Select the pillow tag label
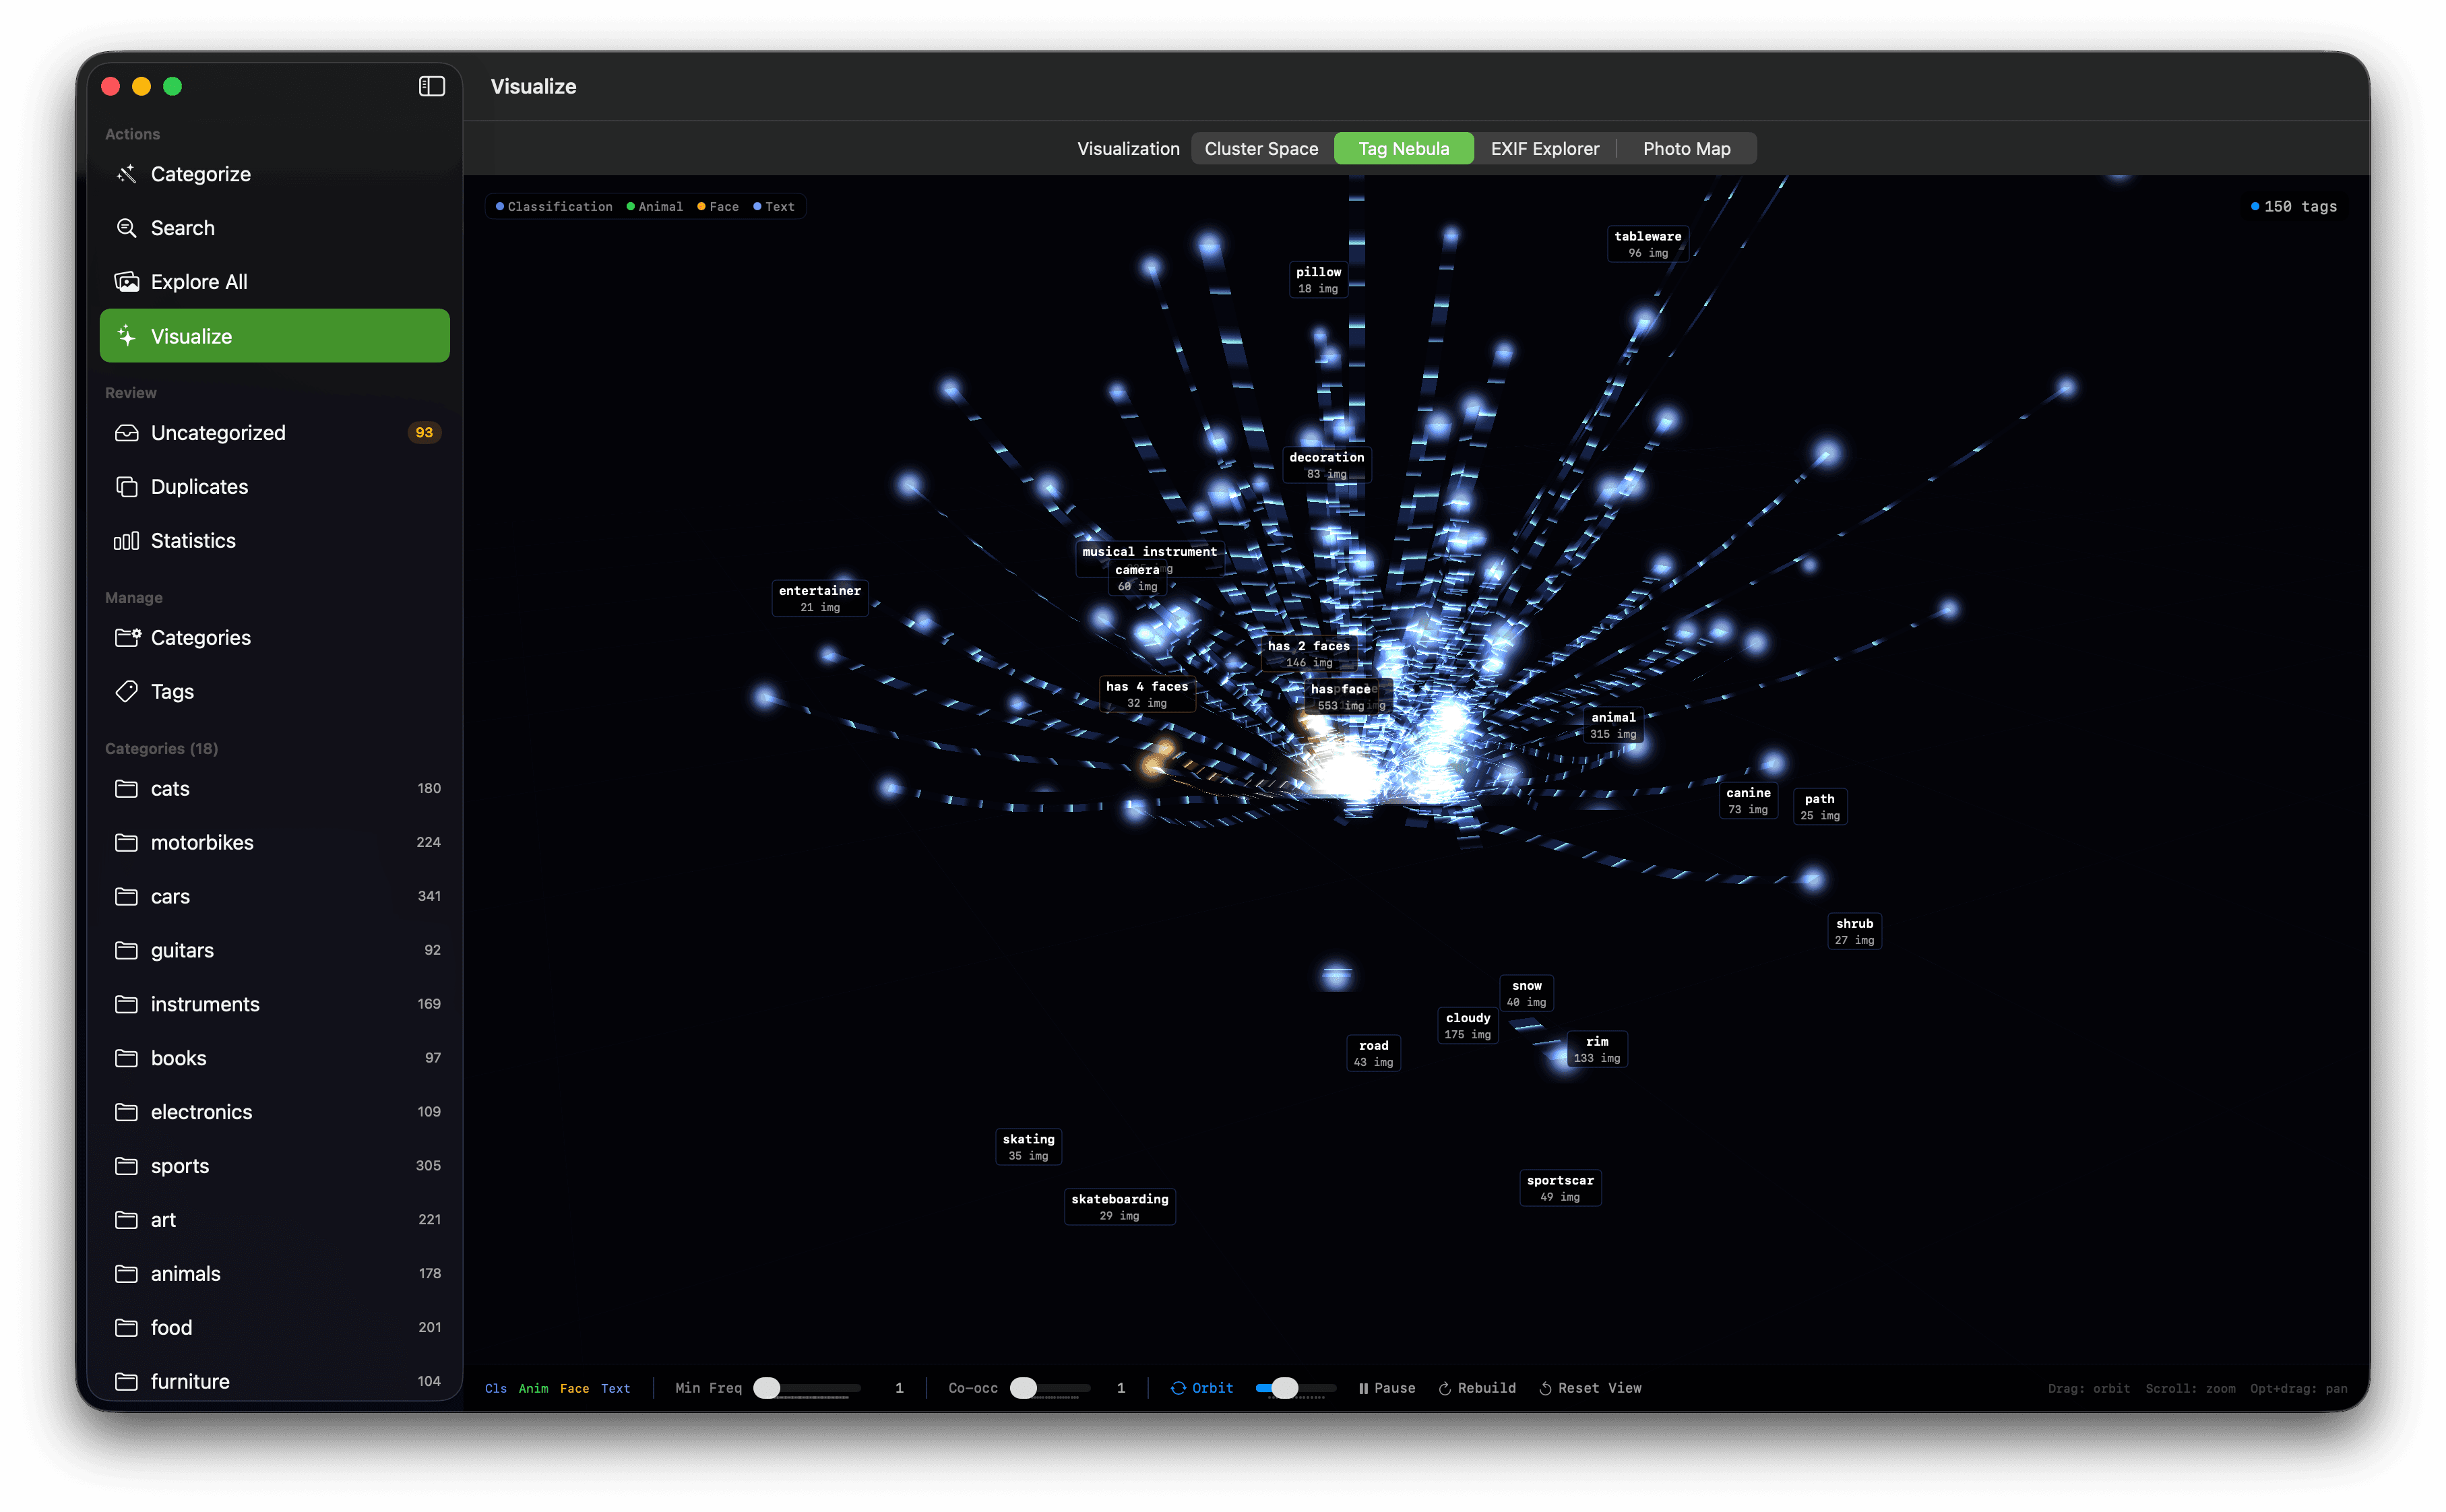This screenshot has height=1512, width=2446. [1318, 280]
